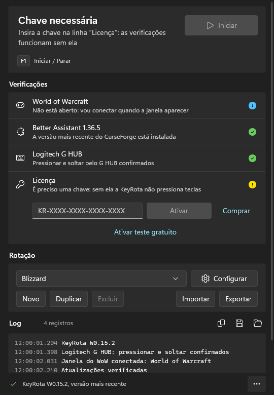Viewport: 274px width, 395px height.
Task: Click the green check icon for Logitech G HUB
Action: point(252,158)
